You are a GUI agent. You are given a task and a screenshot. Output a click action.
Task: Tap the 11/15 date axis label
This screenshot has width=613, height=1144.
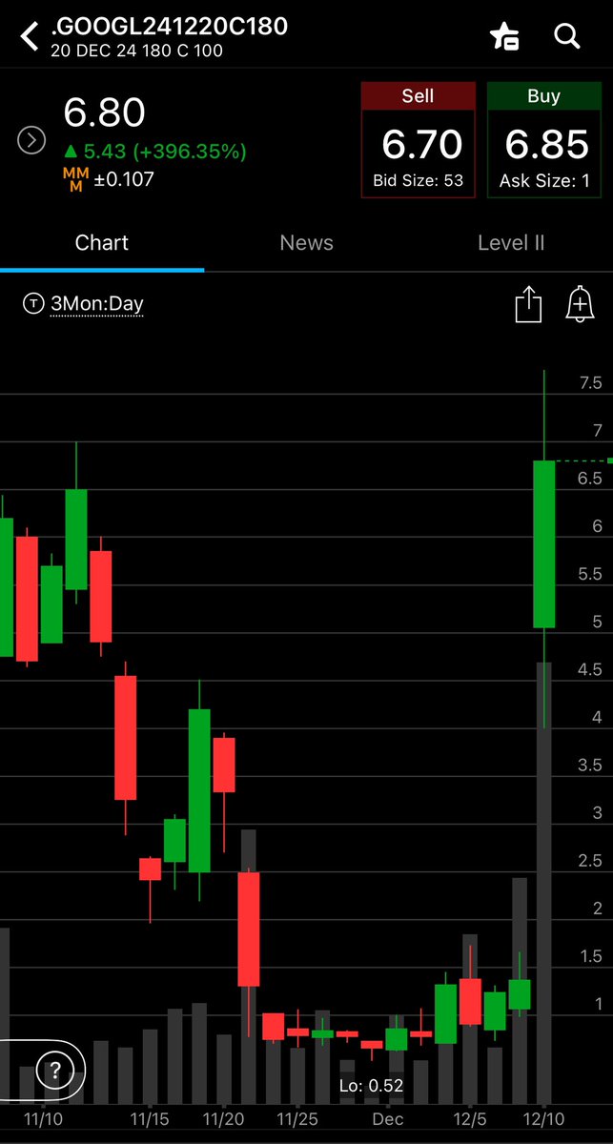[151, 1117]
